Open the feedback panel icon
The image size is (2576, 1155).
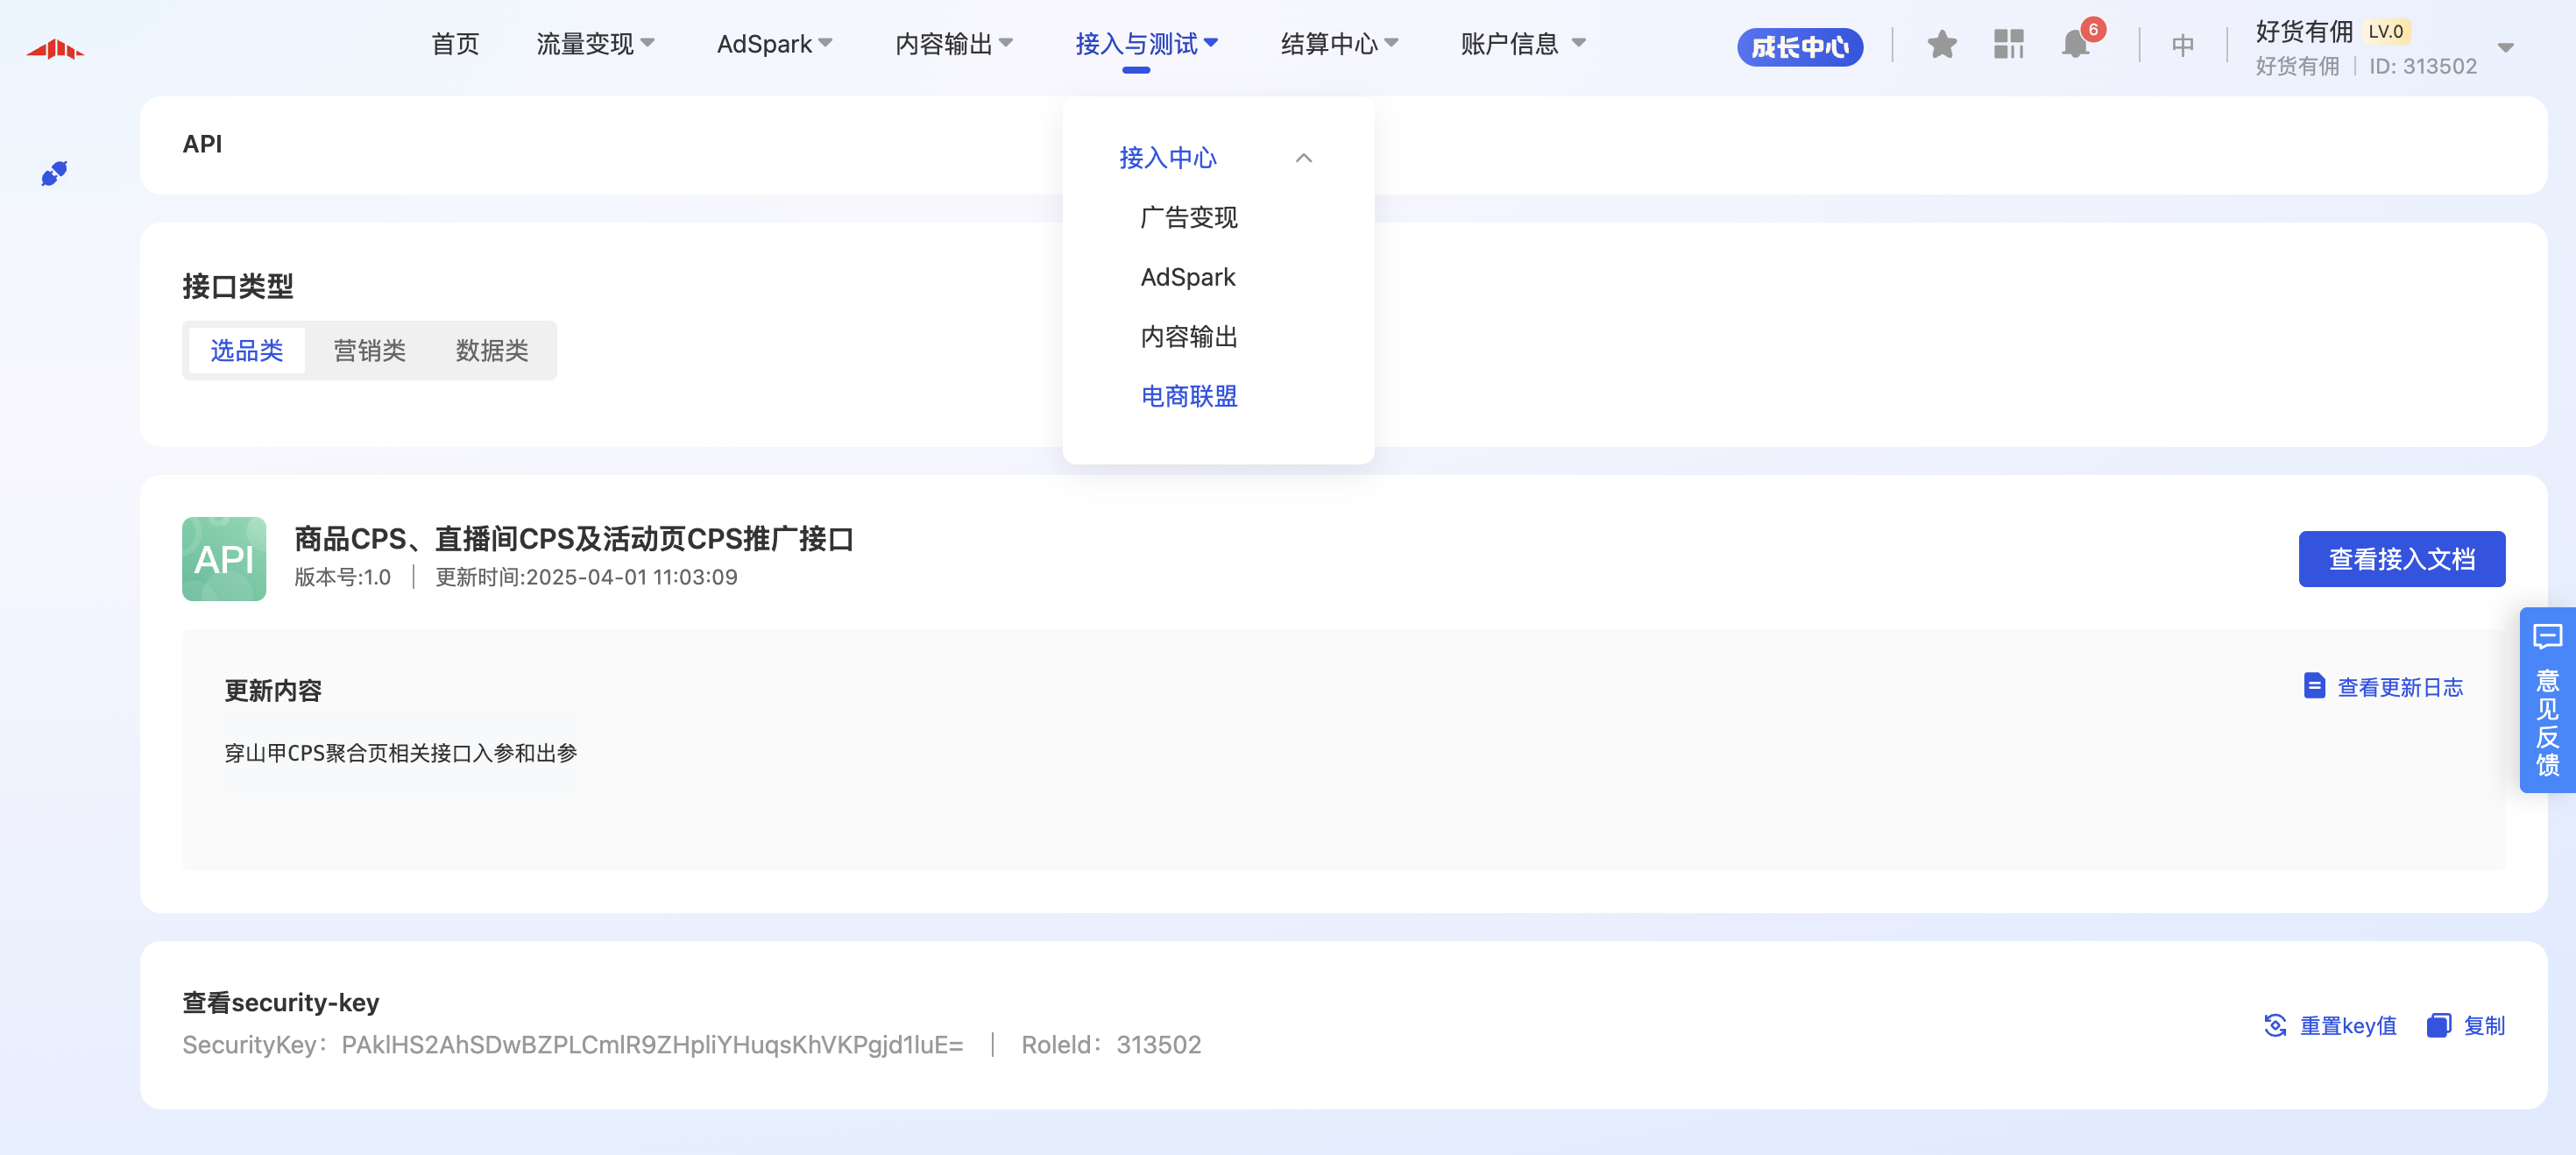(x=2547, y=637)
